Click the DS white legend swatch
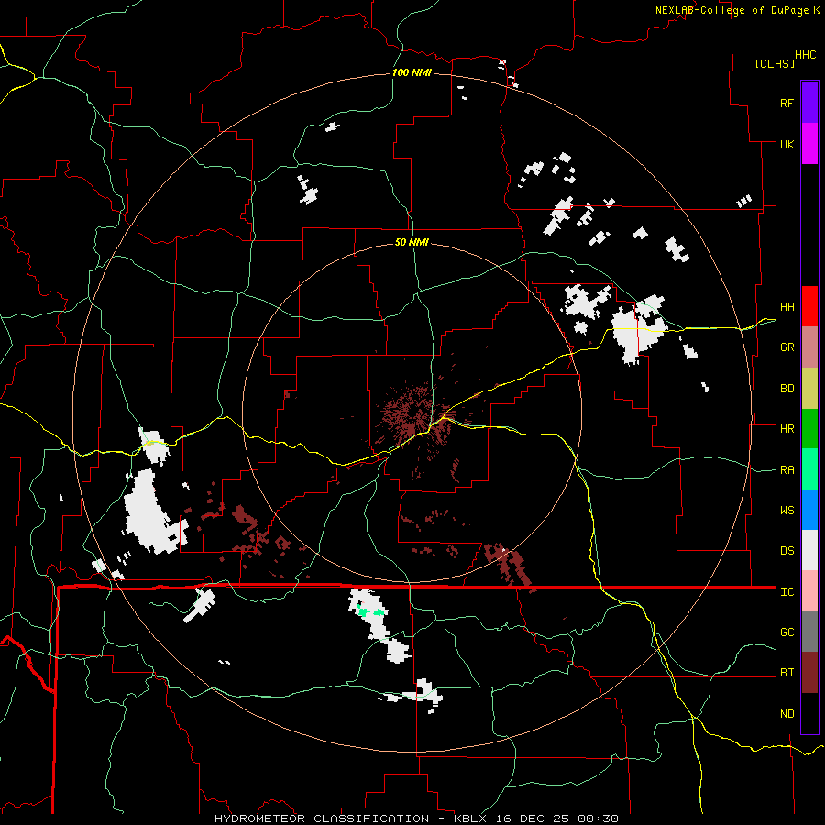Screen dimensions: 825x825 click(809, 550)
